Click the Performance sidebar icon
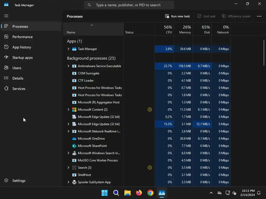The image size is (266, 199). pyautogui.click(x=6, y=37)
